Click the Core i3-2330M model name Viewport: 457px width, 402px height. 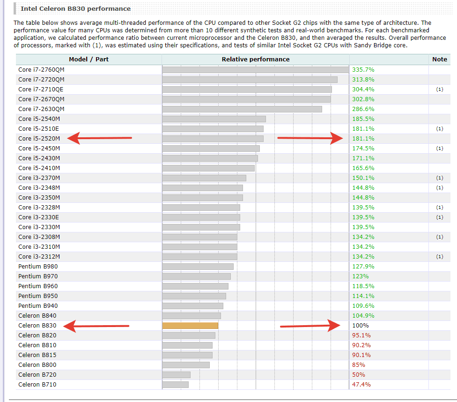pos(39,227)
